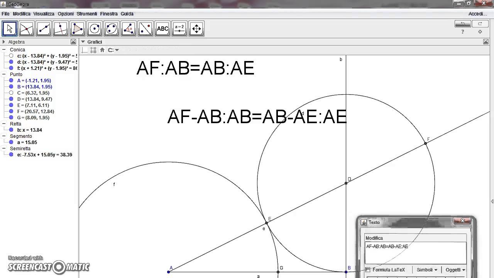Select the Angle tool
This screenshot has height=278, width=494.
click(x=129, y=29)
